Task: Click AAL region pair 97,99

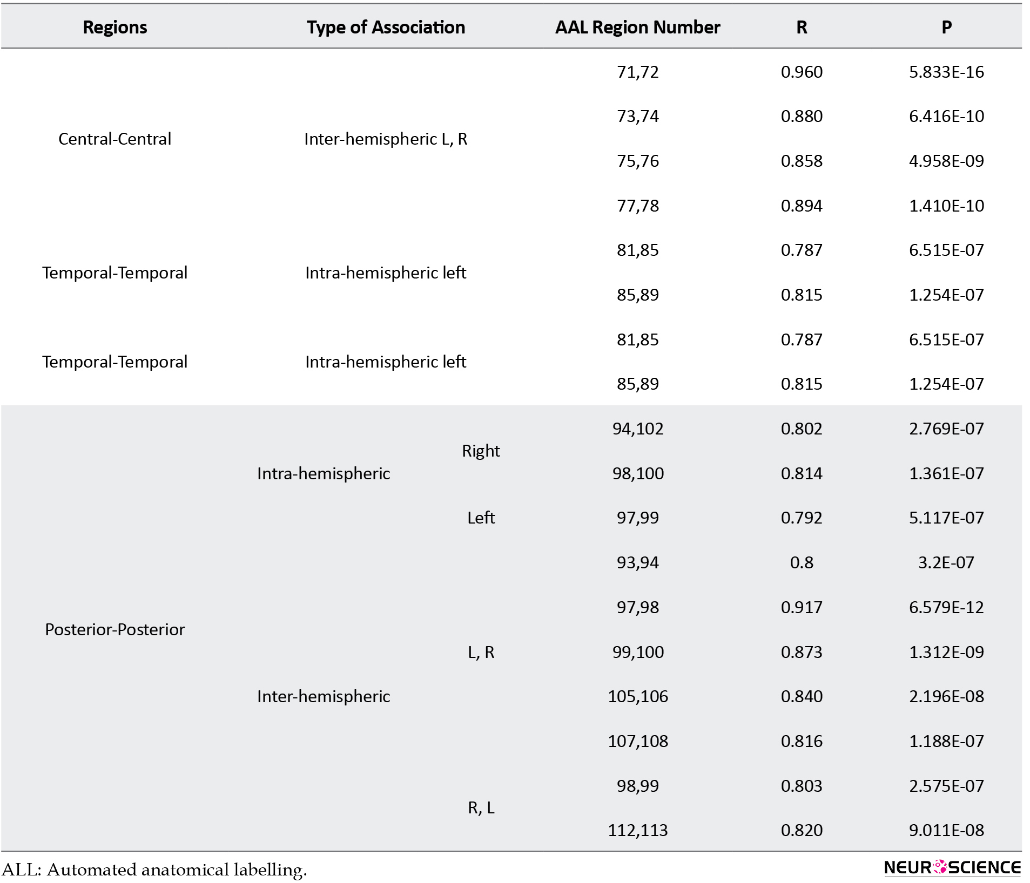Action: [x=637, y=518]
